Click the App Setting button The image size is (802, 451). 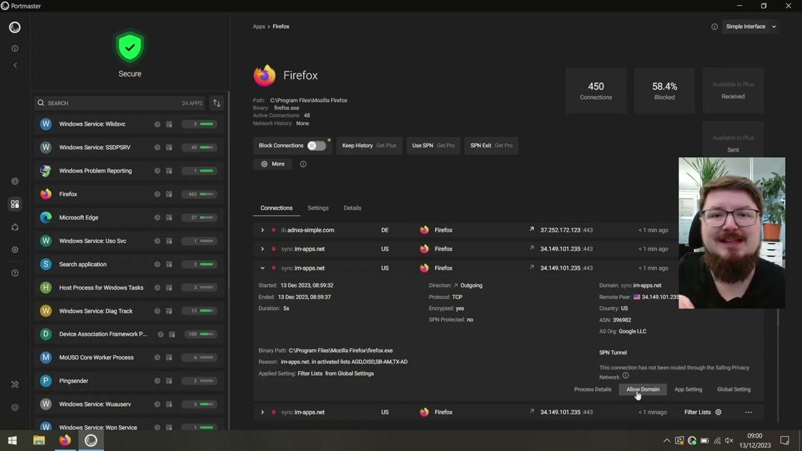688,390
